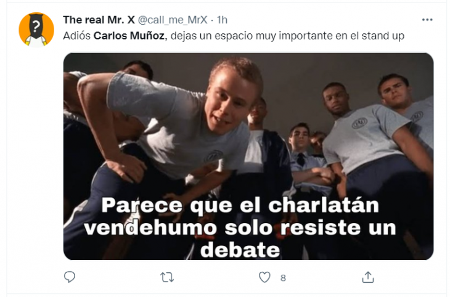450x297 pixels.
Task: Visit the @call_me_MrX handle profile
Action: click(x=173, y=20)
